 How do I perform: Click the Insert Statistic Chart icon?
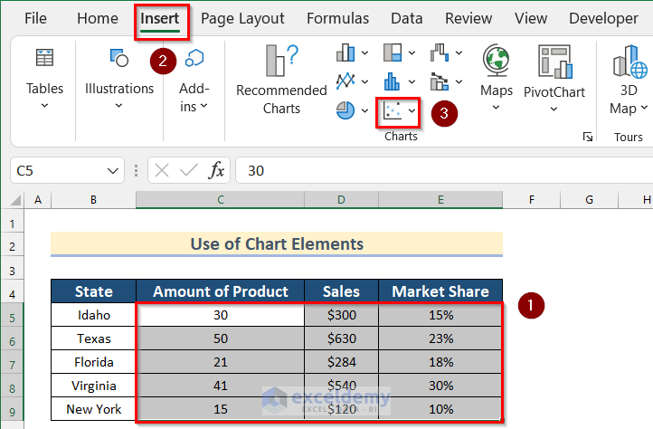(393, 81)
